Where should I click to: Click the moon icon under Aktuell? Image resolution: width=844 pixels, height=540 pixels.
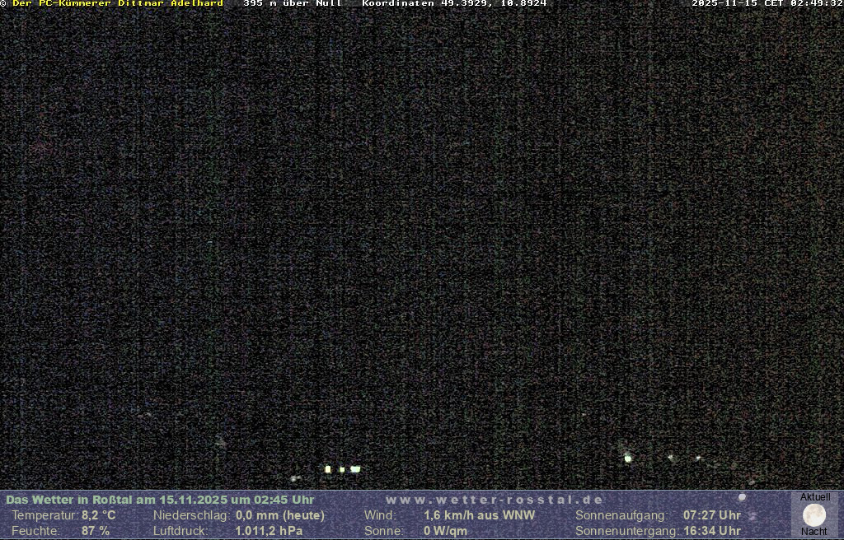(814, 515)
